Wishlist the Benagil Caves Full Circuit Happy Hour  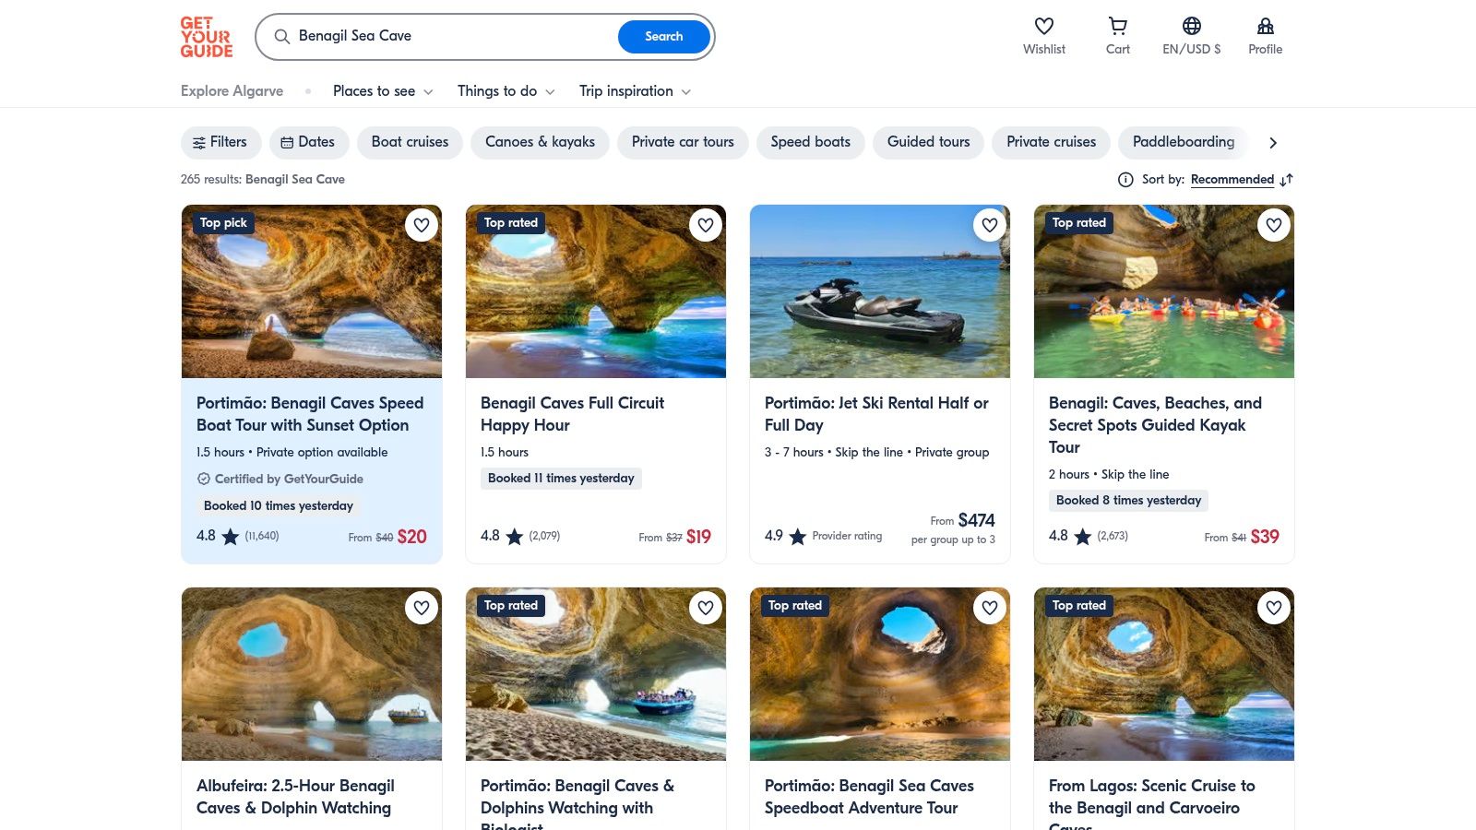click(706, 225)
